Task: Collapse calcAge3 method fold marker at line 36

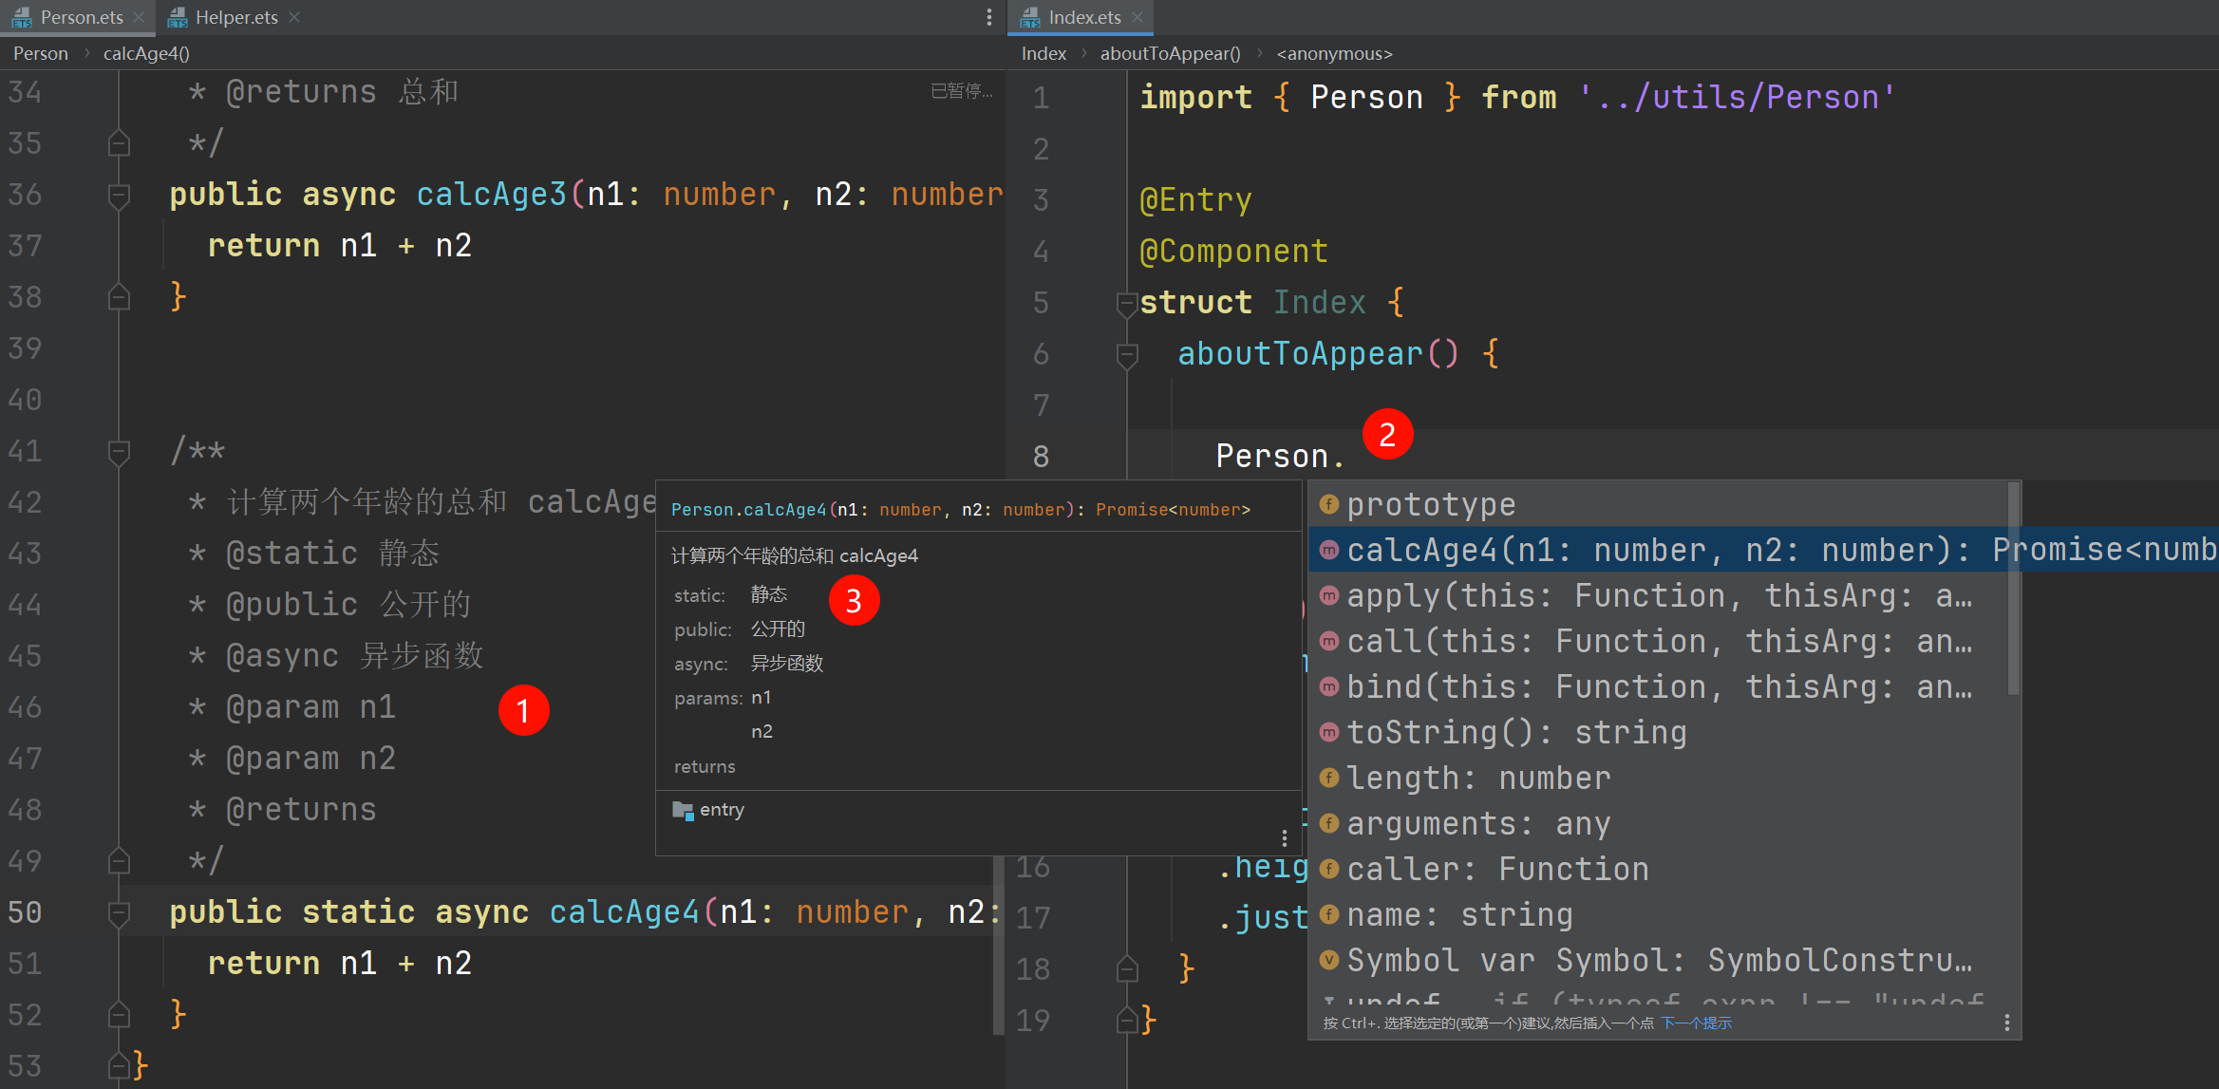Action: pos(119,196)
